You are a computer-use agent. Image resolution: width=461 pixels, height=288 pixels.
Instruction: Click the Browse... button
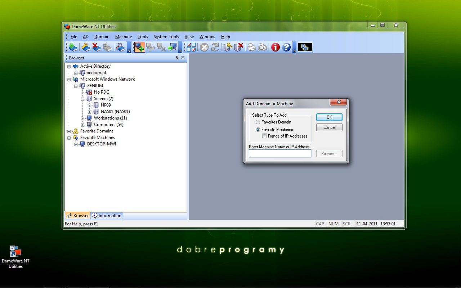[x=329, y=154]
